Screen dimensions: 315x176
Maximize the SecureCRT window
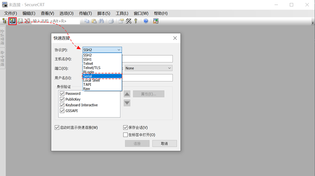(x=292, y=5)
